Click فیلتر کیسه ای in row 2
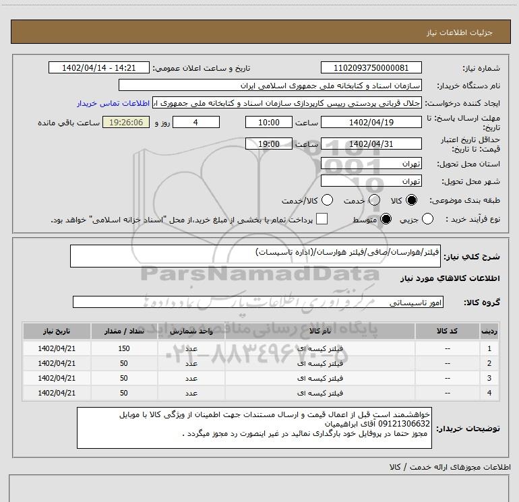 coord(319,363)
